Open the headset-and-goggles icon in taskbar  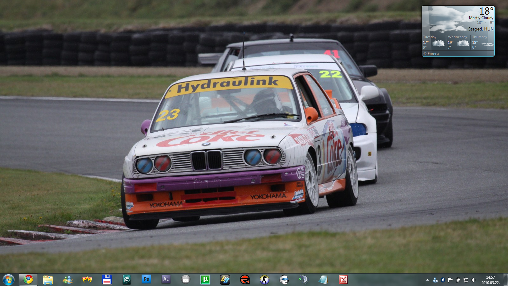[284, 280]
